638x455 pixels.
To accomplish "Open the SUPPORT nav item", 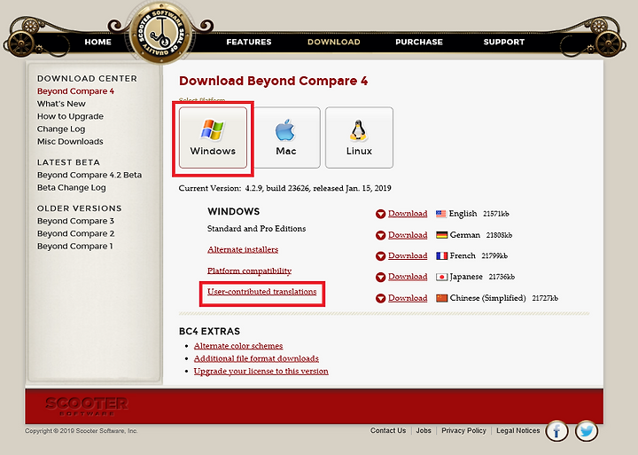I will [503, 42].
